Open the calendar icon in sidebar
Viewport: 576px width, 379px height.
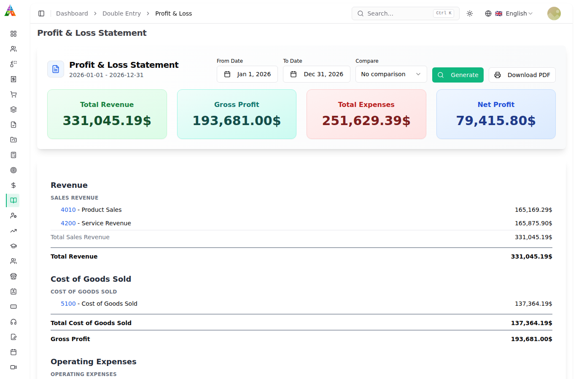[x=13, y=352]
